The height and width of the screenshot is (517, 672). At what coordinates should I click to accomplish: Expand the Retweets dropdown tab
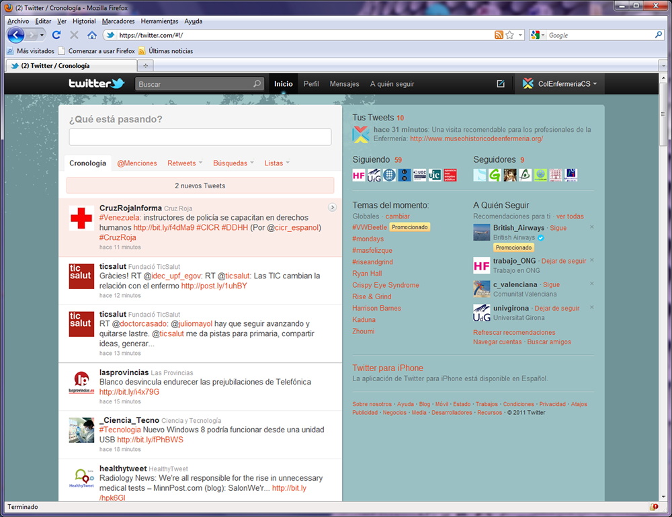[x=185, y=163]
